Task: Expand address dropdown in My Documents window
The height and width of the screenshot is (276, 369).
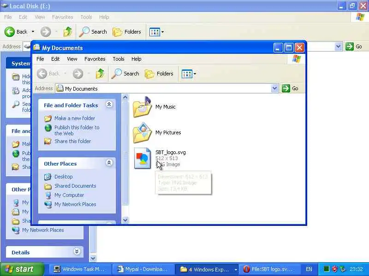Action: tap(274, 88)
